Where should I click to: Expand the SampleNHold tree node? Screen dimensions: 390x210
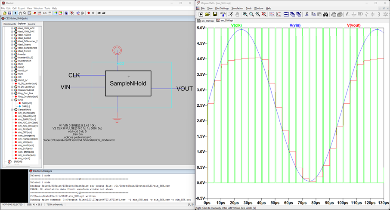12,109
